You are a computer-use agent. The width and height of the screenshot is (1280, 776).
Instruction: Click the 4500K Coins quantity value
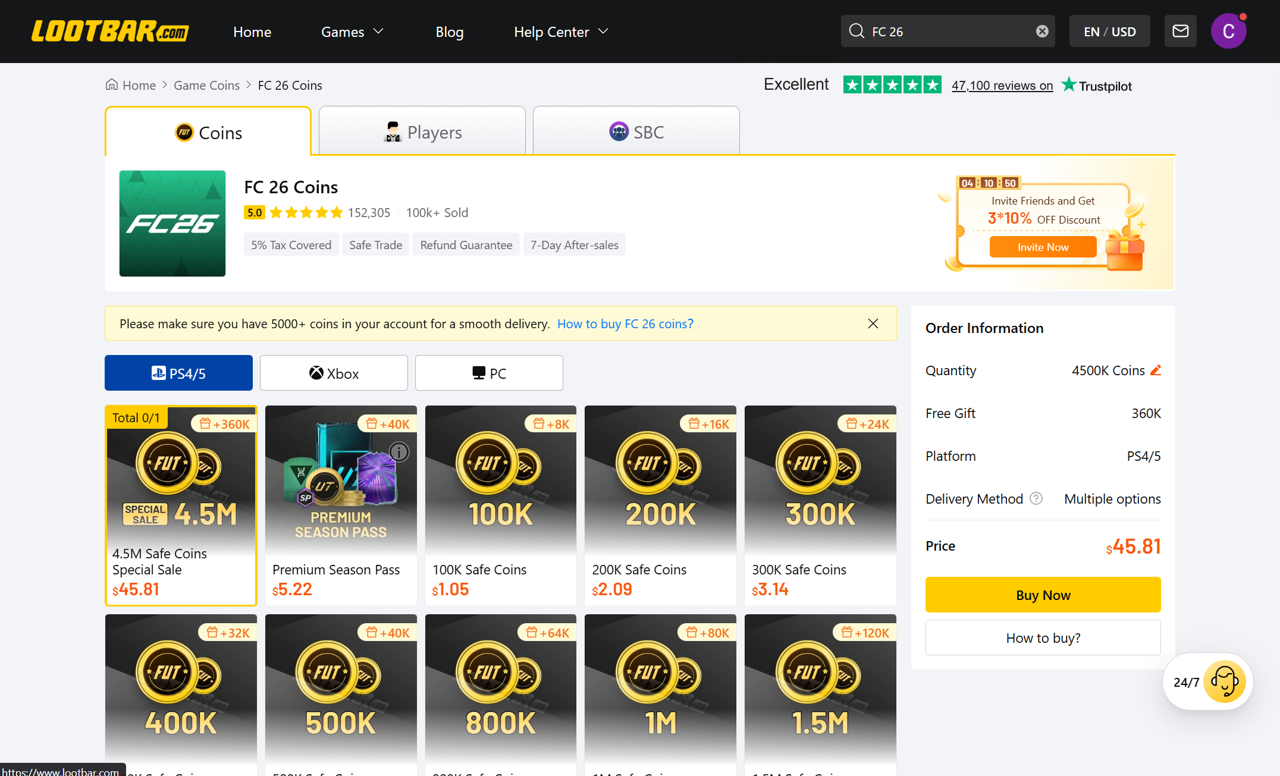click(1108, 370)
